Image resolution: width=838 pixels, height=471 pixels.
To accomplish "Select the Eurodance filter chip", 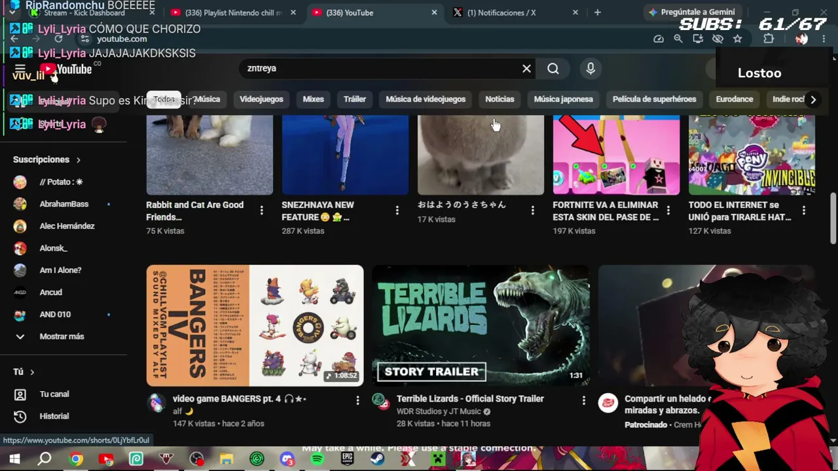I will (x=735, y=99).
